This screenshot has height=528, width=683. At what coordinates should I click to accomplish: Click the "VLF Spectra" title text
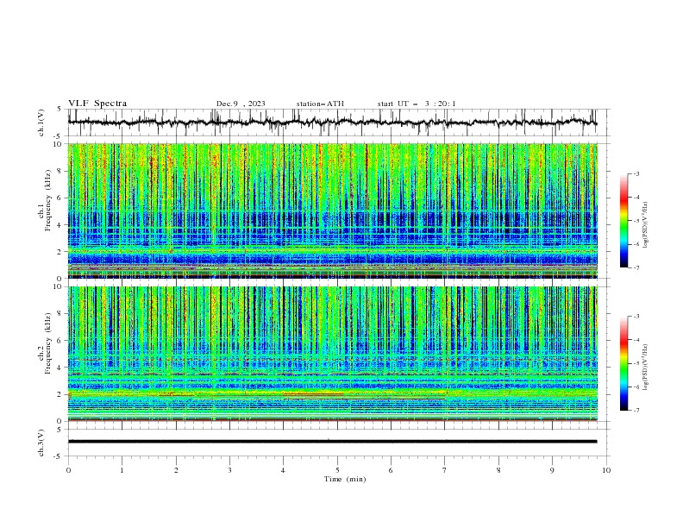(97, 104)
